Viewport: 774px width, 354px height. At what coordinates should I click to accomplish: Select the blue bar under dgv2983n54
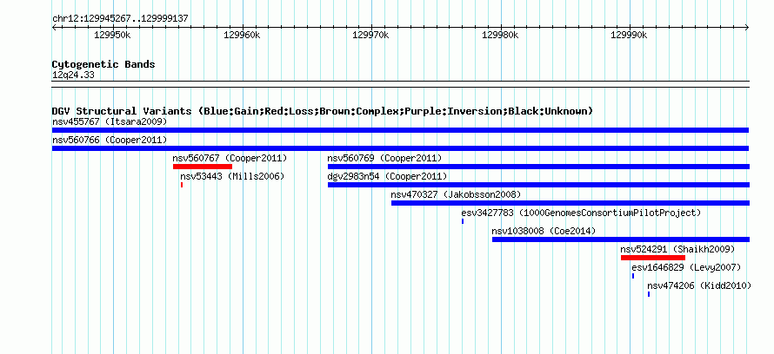coord(538,185)
